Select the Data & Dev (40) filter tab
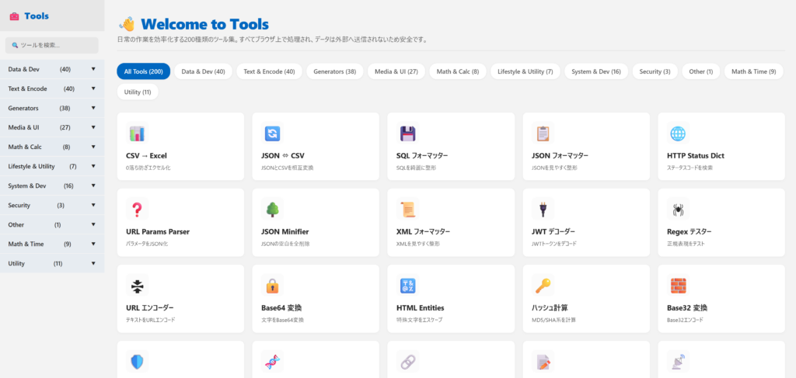 coord(203,71)
